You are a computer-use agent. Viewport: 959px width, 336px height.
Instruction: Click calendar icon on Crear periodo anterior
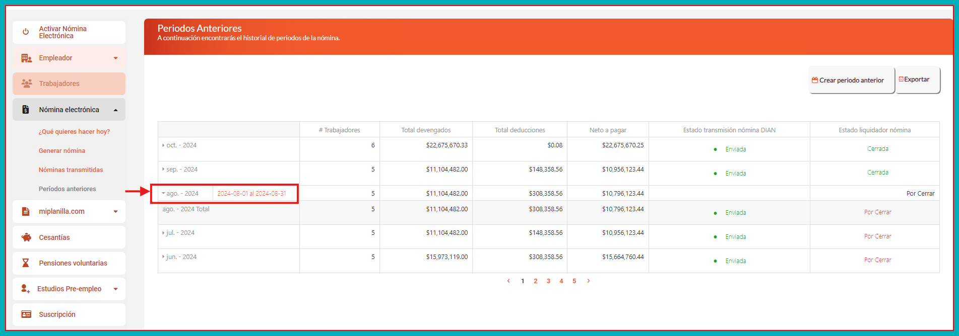click(815, 80)
